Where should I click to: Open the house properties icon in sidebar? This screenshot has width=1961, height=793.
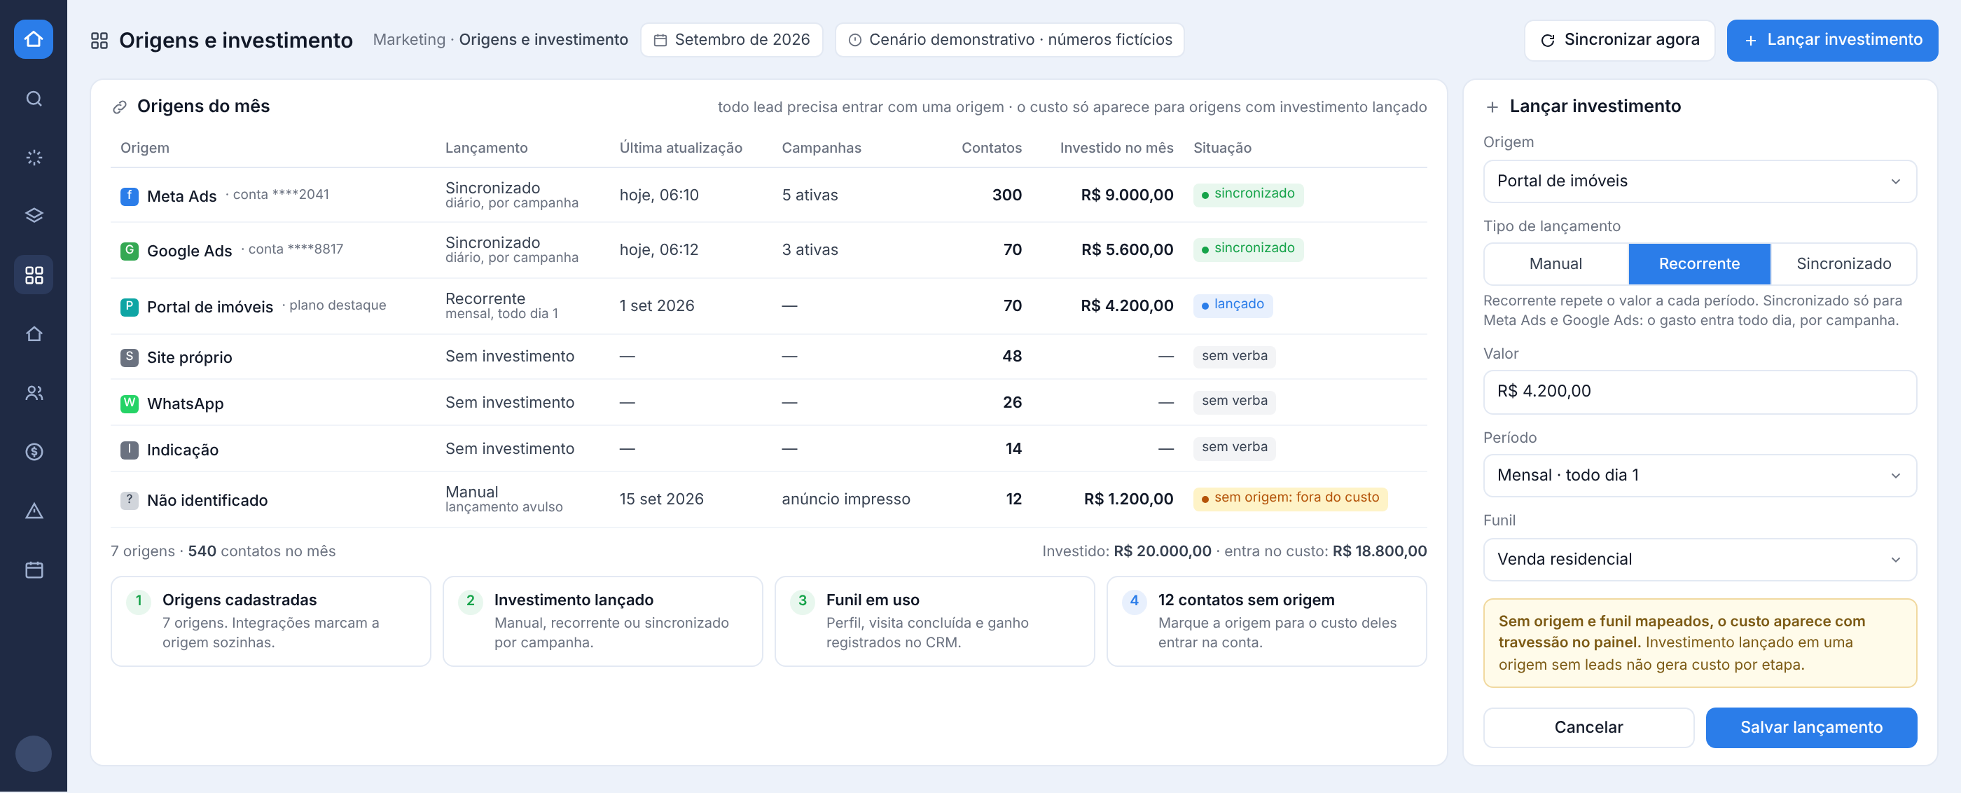34,333
